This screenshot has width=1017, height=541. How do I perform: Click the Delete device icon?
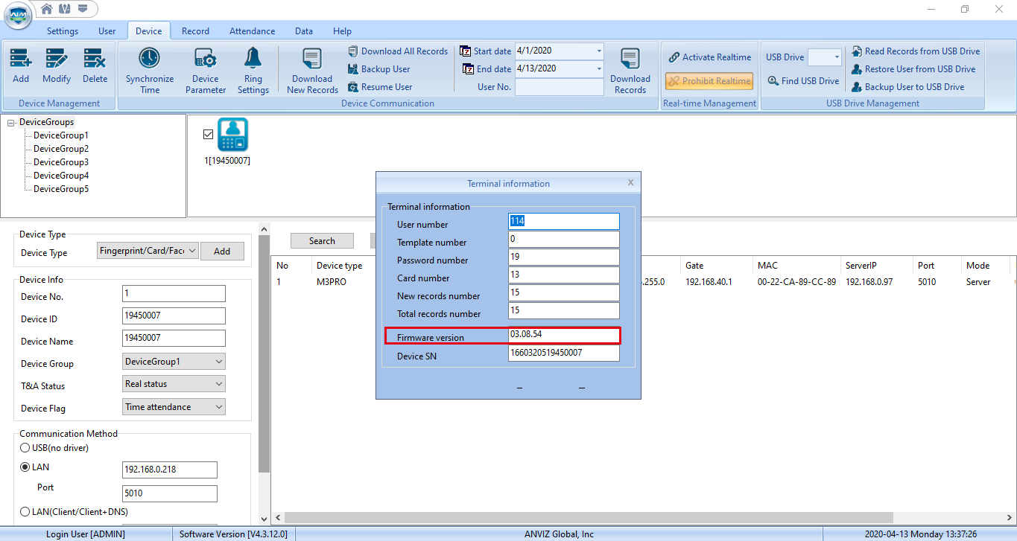click(x=95, y=59)
